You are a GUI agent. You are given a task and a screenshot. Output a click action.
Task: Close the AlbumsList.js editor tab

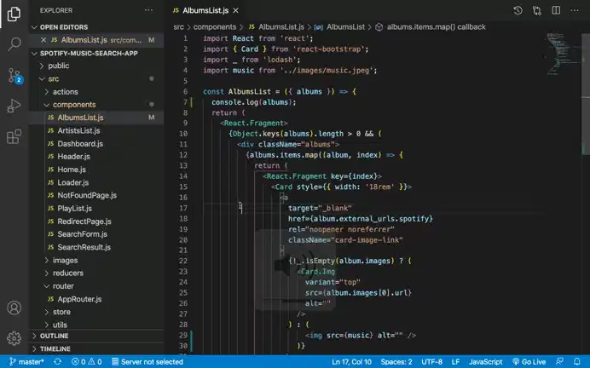click(x=235, y=10)
